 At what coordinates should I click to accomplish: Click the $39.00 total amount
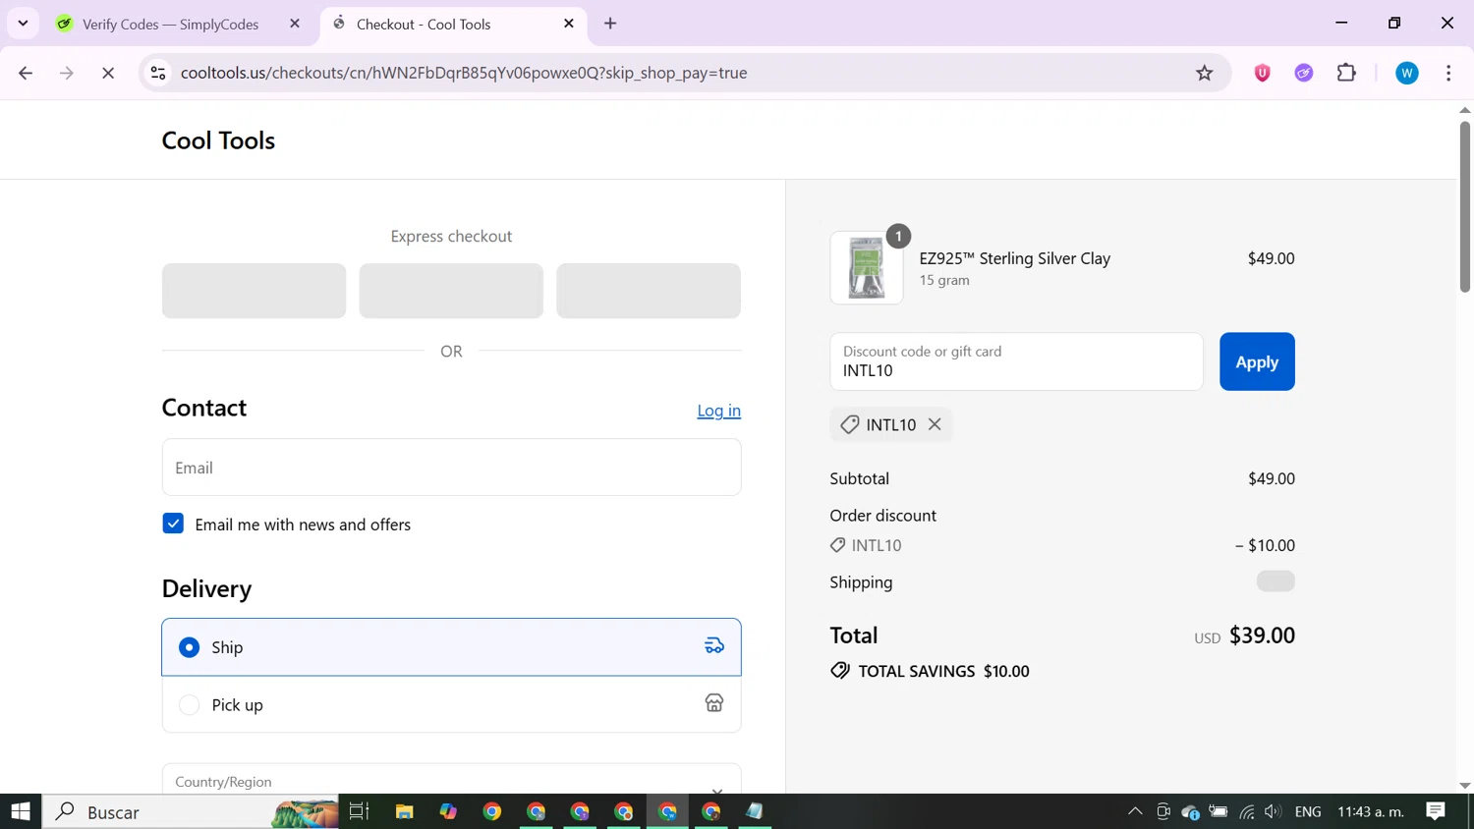coord(1262,636)
